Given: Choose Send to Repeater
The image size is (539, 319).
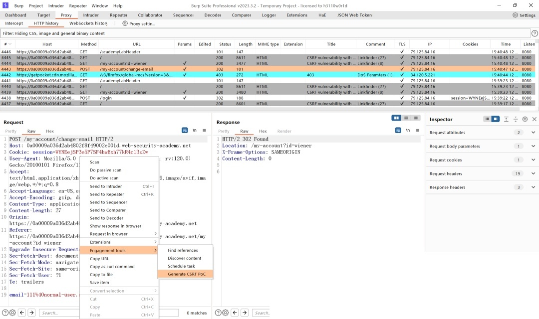Looking at the screenshot, I should pos(119,194).
